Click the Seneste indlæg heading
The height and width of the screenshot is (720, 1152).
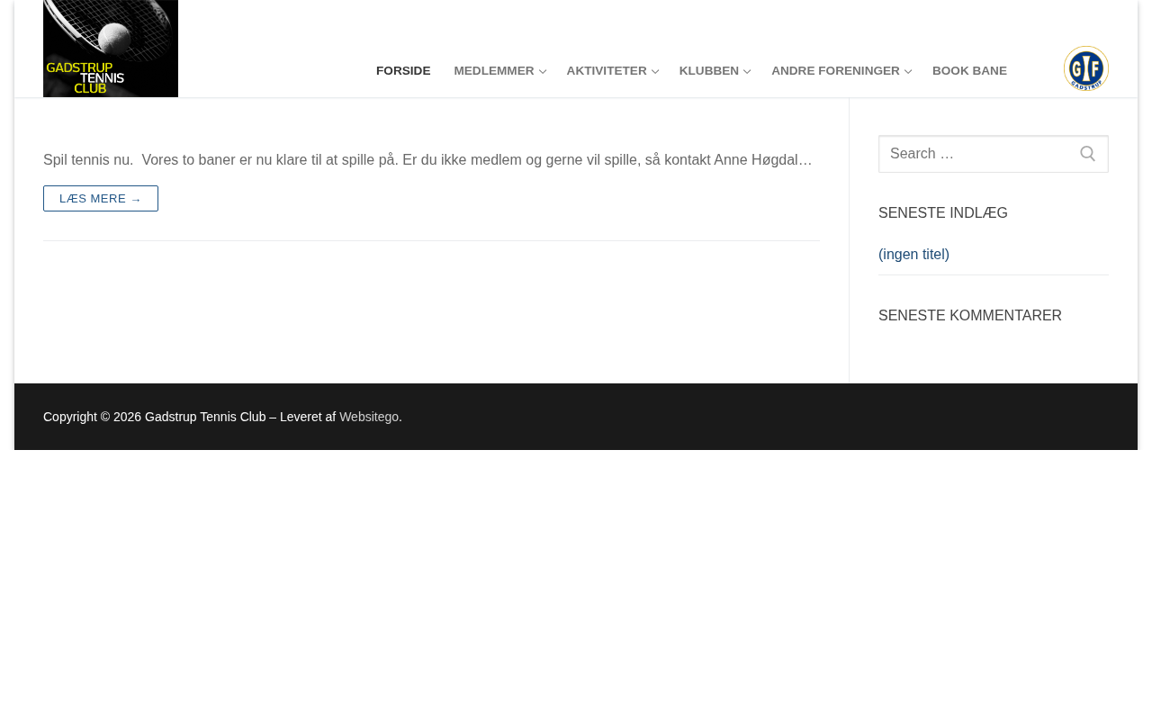[x=943, y=213]
